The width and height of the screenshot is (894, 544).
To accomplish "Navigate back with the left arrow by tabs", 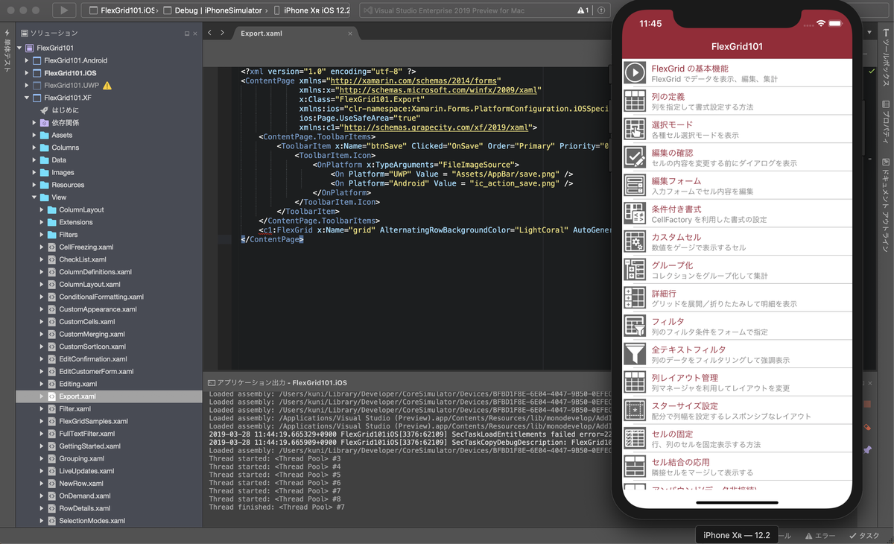I will tap(210, 34).
